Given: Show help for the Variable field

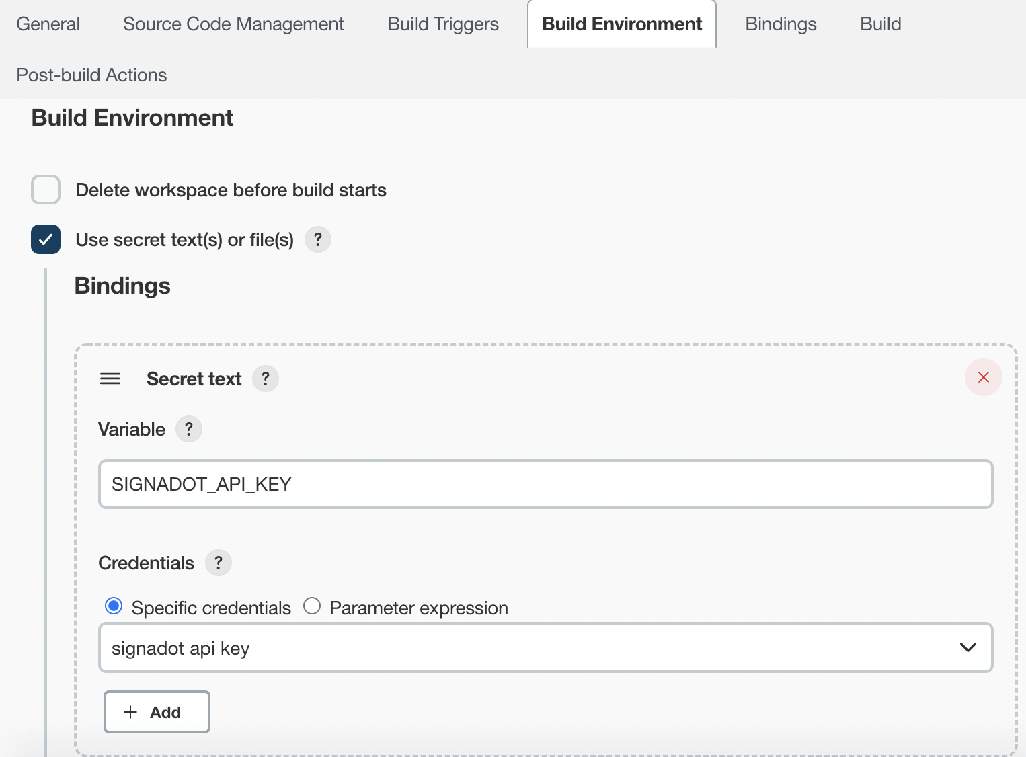Looking at the screenshot, I should pos(189,429).
